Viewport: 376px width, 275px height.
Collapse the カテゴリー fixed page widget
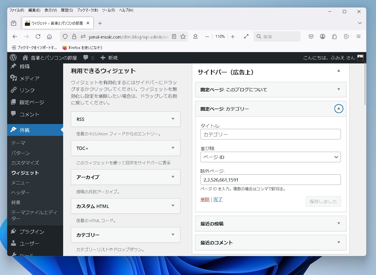[x=339, y=109]
